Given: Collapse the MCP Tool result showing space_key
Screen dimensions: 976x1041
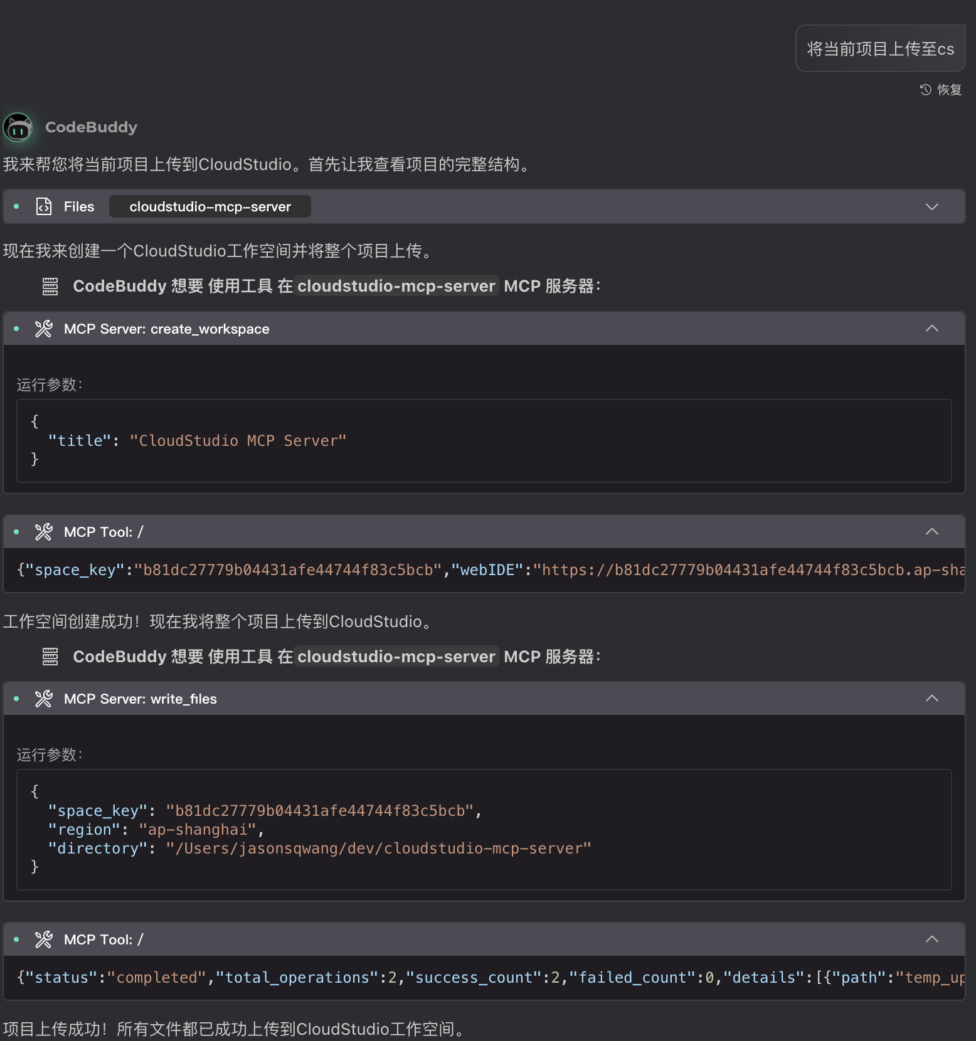Looking at the screenshot, I should tap(932, 532).
